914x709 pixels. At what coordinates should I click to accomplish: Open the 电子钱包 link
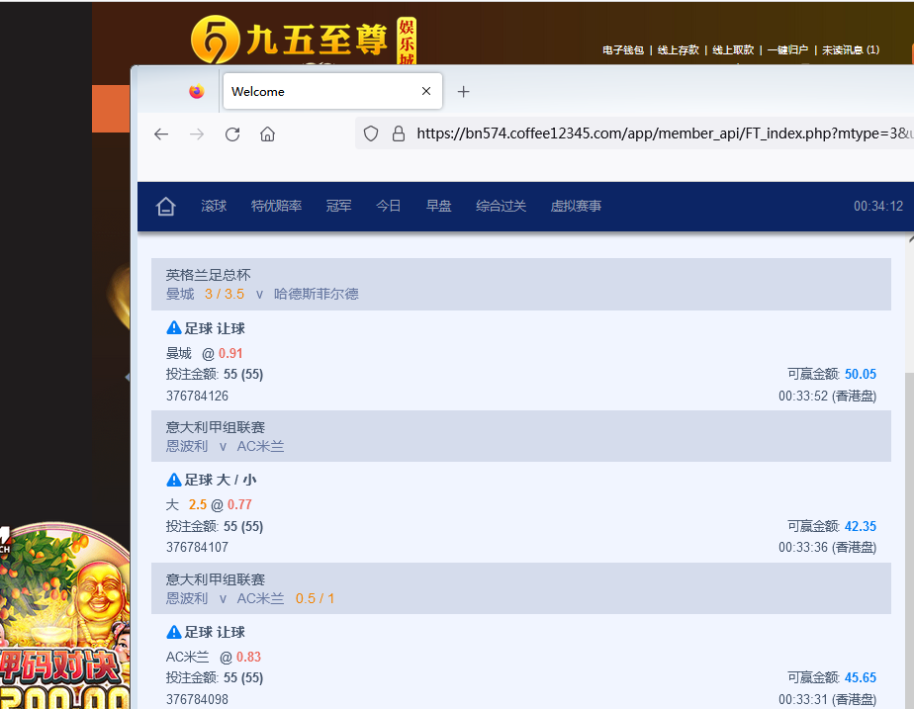[x=623, y=50]
